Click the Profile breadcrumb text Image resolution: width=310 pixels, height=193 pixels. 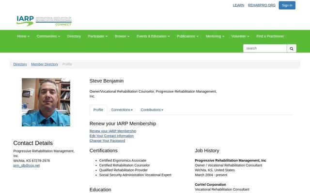tap(67, 64)
